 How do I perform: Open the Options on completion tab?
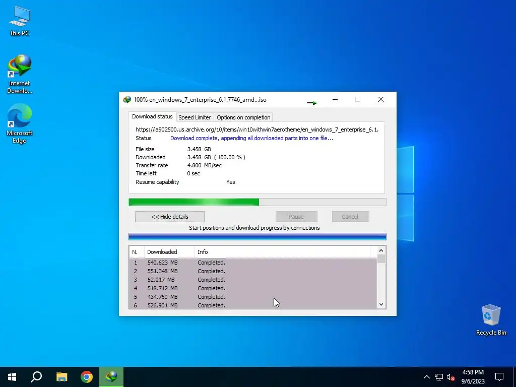(243, 117)
